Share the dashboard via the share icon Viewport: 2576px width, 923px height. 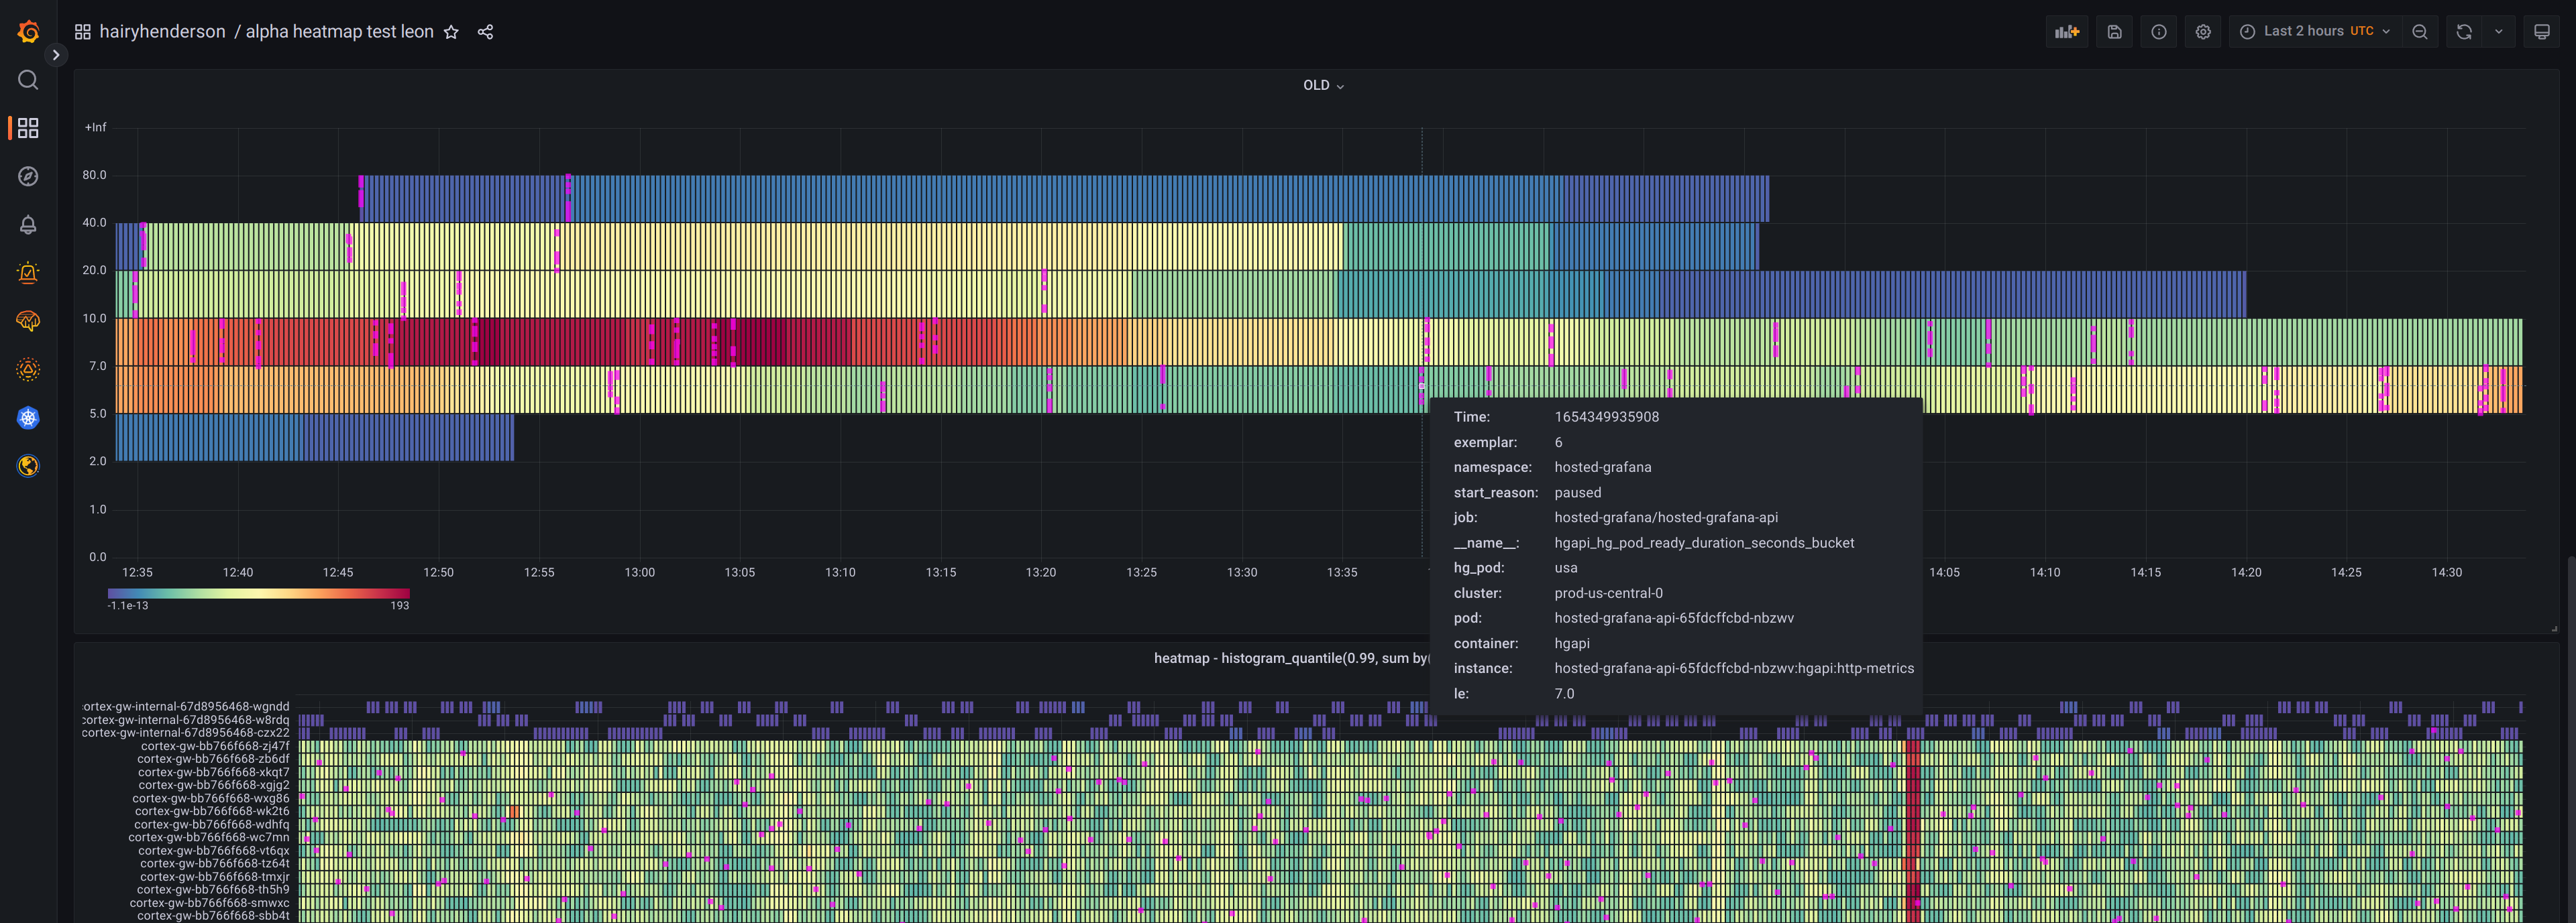click(x=486, y=31)
